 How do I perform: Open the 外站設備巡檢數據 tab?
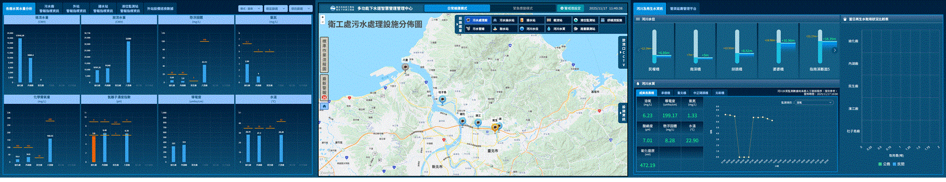point(160,8)
